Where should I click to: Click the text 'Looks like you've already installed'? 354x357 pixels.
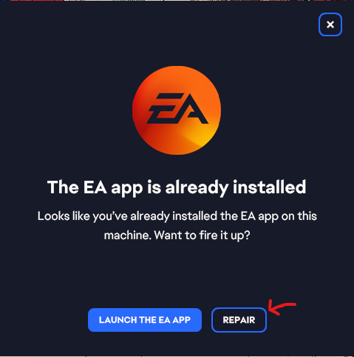point(128,216)
